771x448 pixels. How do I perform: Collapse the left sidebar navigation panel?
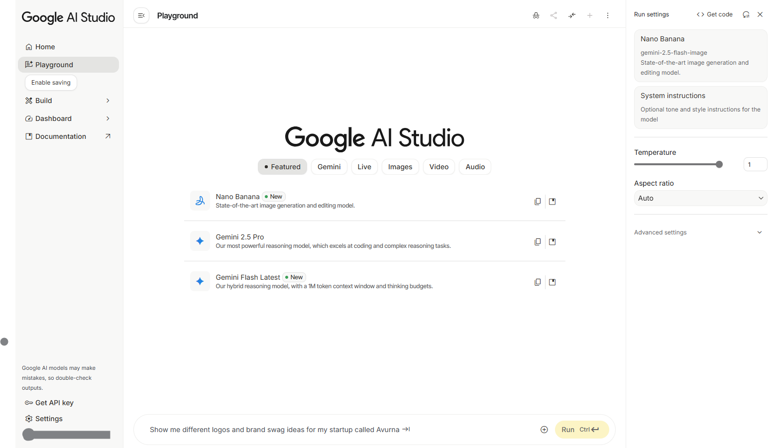[141, 15]
